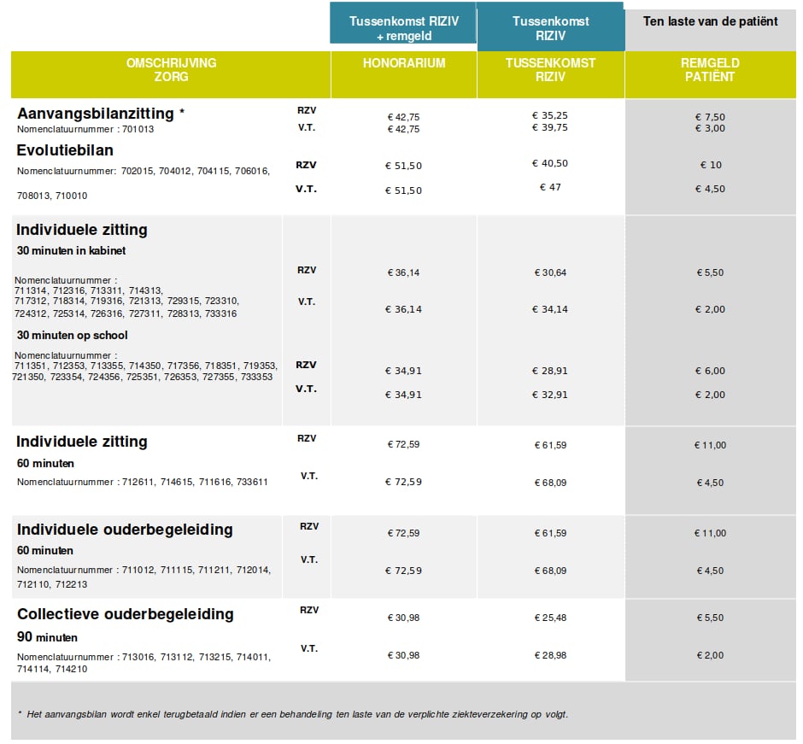Click the 'Aanvangsbilanzitting *' heading

click(101, 113)
